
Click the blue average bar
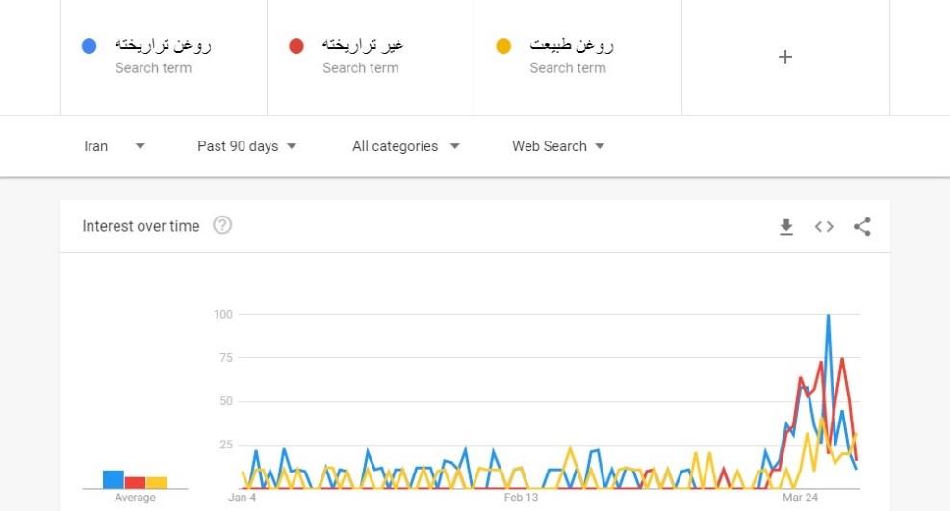[x=114, y=479]
